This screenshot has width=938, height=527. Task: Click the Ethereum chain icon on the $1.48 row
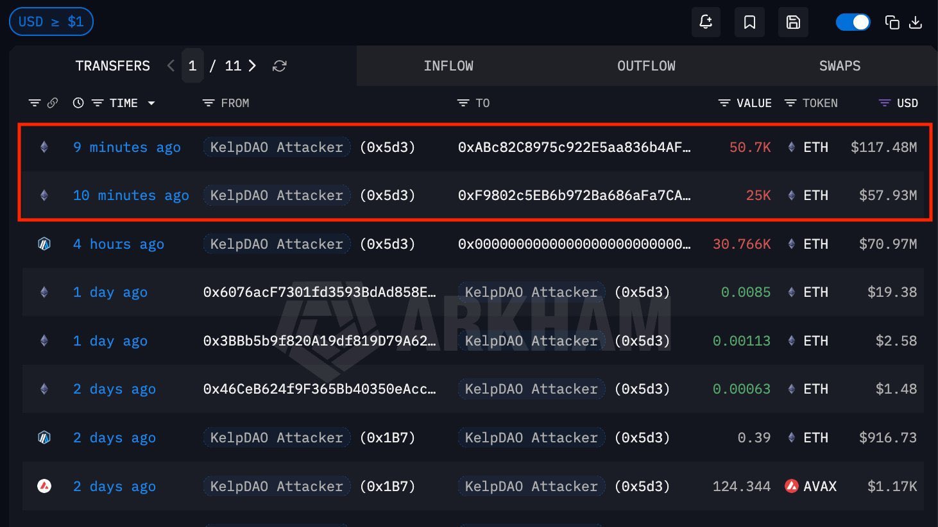tap(44, 389)
